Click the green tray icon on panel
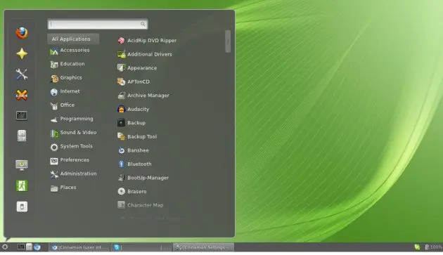 point(417,247)
